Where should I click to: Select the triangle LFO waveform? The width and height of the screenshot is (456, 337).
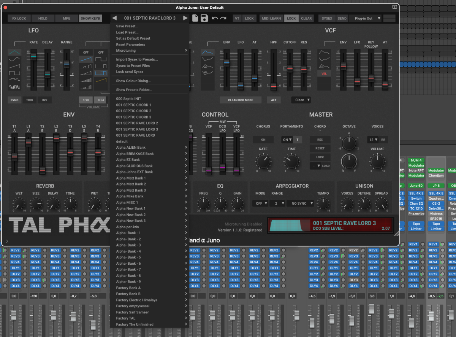pos(15,52)
